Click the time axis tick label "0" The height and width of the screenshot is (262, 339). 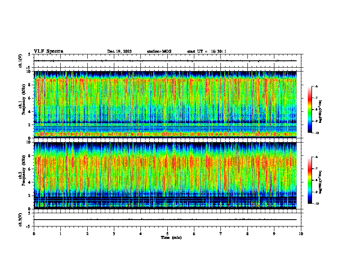pos(34,234)
